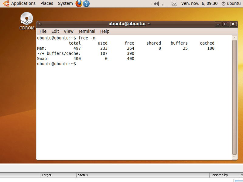This screenshot has height=182, width=243.
Task: Open the System menu
Action: coord(65,3)
